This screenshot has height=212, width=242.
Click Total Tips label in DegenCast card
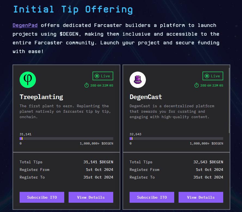coord(141,162)
